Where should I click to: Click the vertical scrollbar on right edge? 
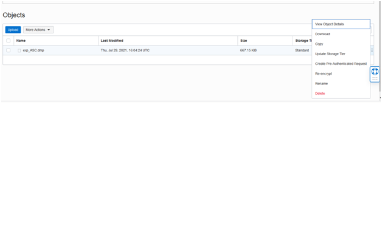[x=380, y=46]
